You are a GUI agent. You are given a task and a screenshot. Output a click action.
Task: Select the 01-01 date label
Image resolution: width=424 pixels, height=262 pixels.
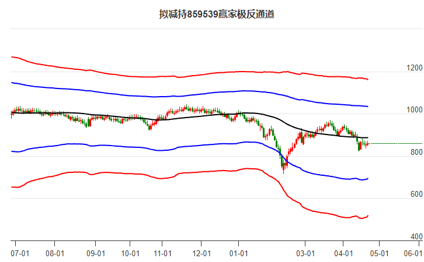pyautogui.click(x=238, y=253)
